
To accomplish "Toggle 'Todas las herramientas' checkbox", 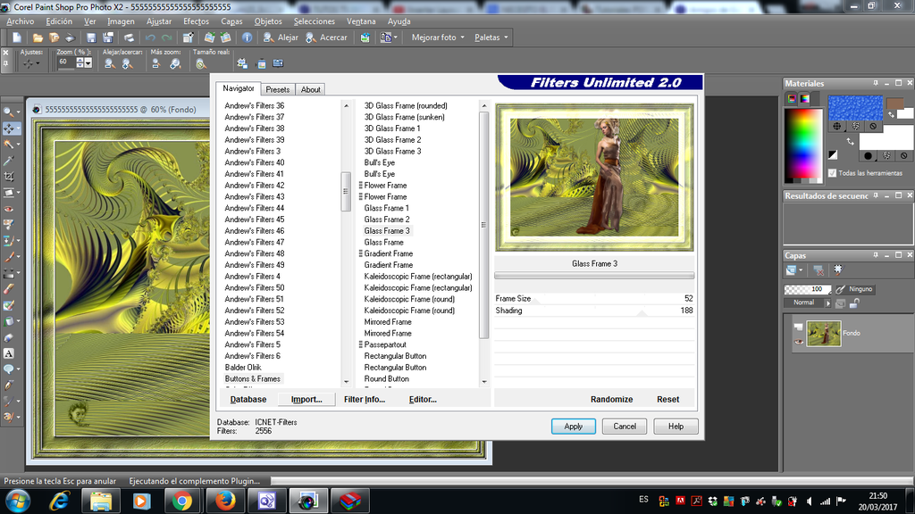I will pyautogui.click(x=833, y=173).
